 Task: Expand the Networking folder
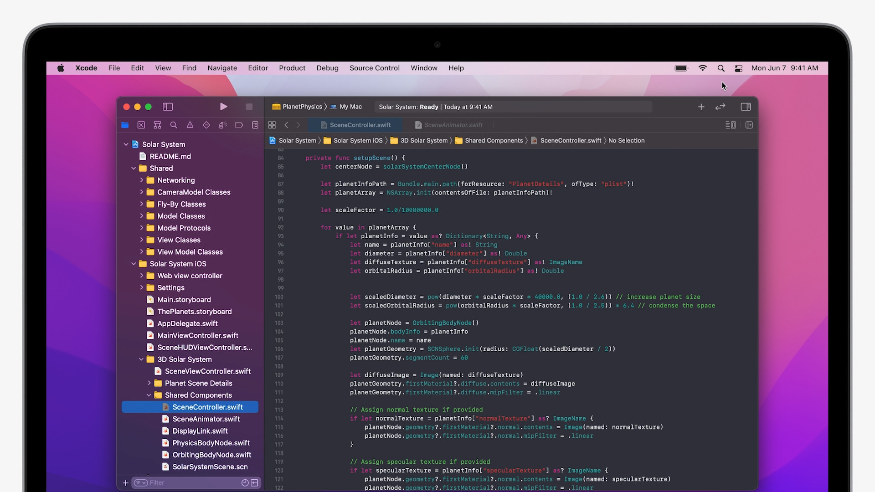[x=142, y=180]
